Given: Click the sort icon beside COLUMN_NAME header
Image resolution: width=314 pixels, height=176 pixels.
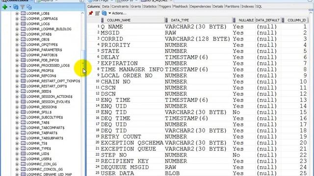Looking at the screenshot, I should click(x=103, y=20).
